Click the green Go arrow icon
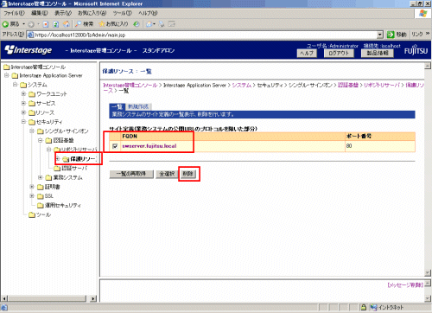 (x=391, y=35)
